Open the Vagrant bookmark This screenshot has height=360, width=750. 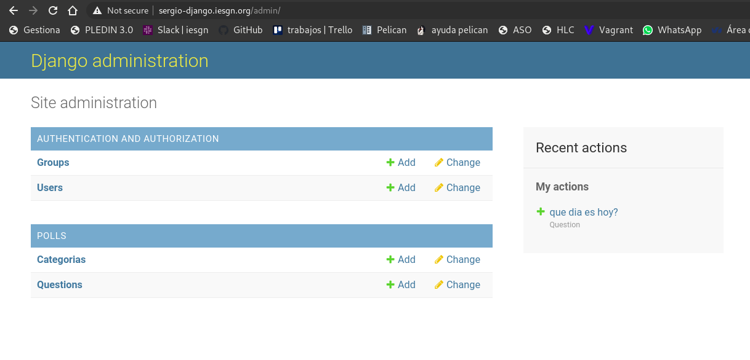(x=608, y=29)
